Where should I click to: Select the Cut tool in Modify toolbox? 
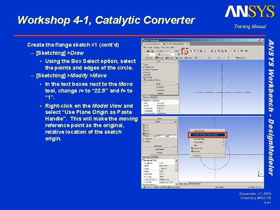[x=146, y=128]
